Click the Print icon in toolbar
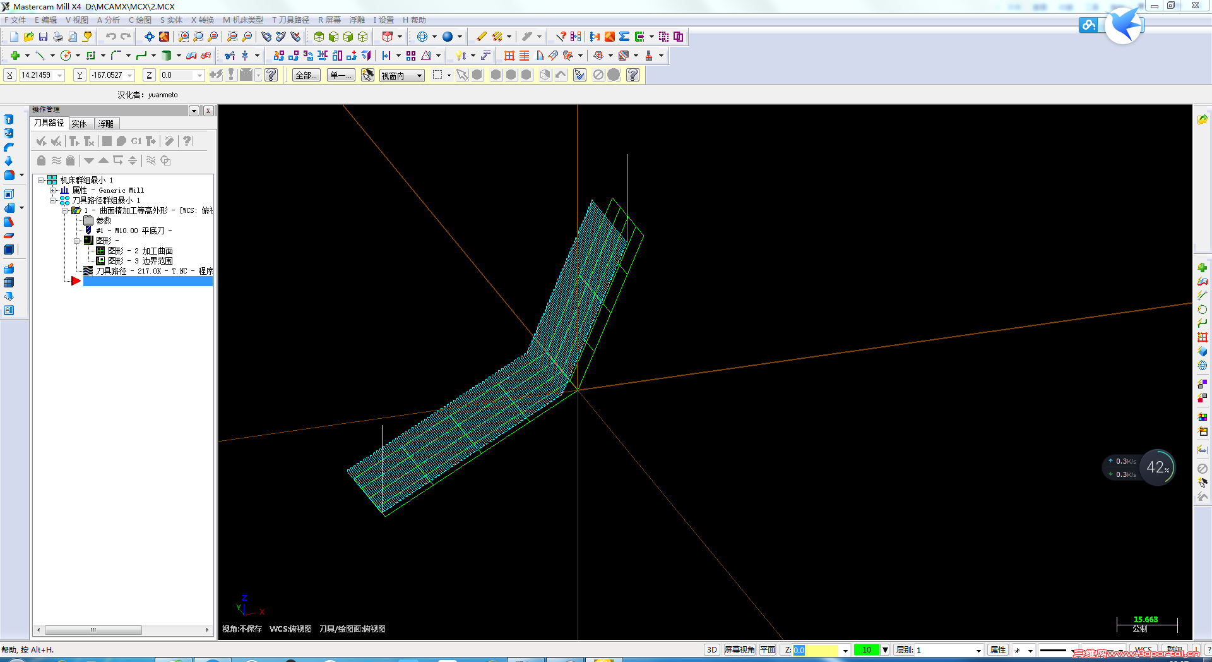 pyautogui.click(x=58, y=37)
